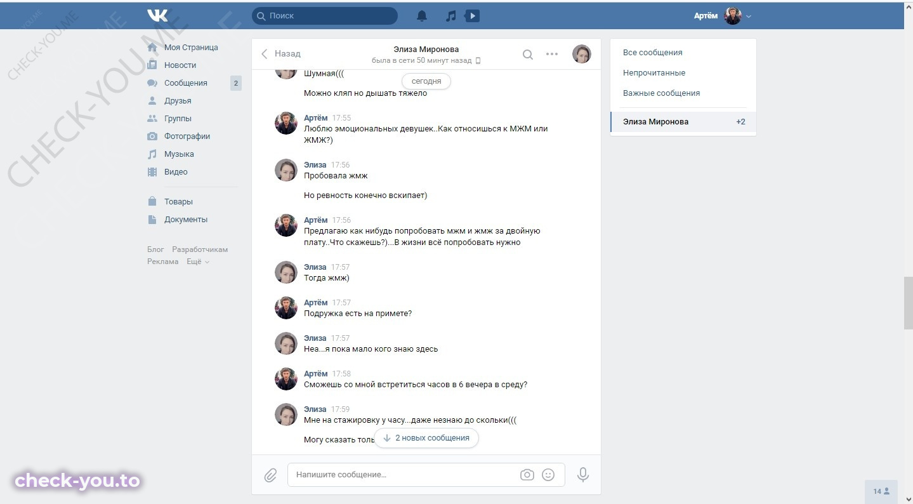Image resolution: width=913 pixels, height=504 pixels.
Task: Click the unread counter 2 badge
Action: (235, 83)
